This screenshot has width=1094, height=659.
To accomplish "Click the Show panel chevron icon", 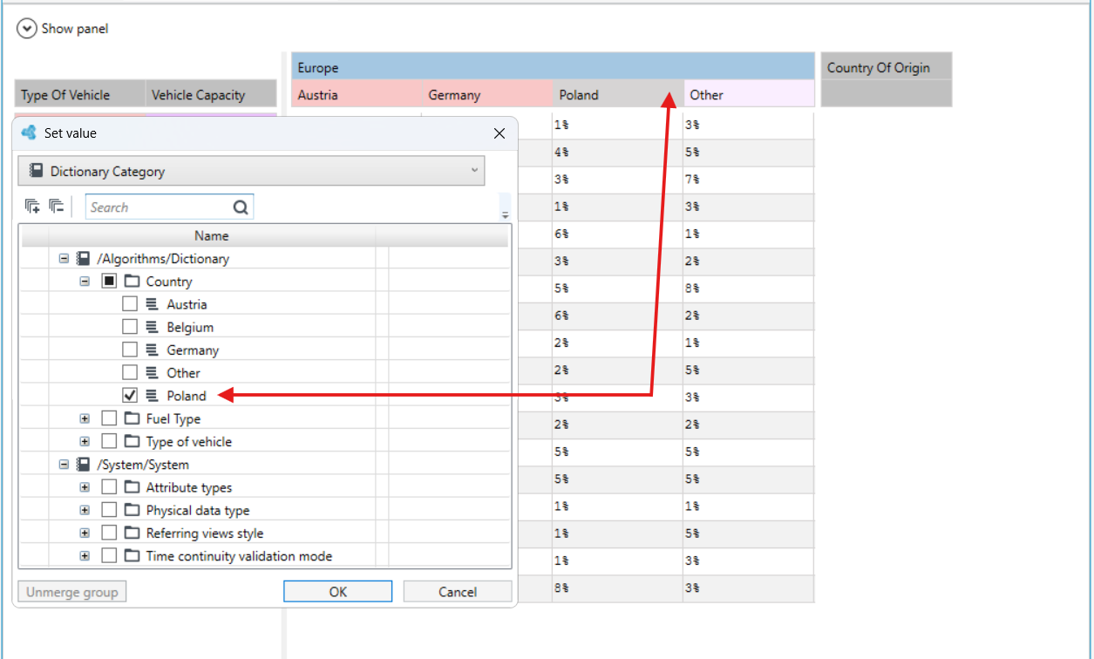I will tap(27, 29).
